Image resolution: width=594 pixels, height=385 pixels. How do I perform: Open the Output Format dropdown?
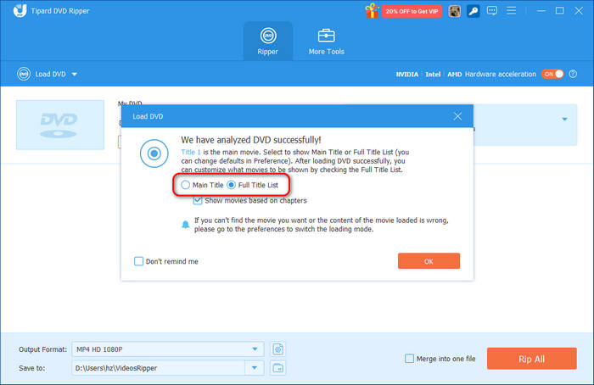point(255,349)
